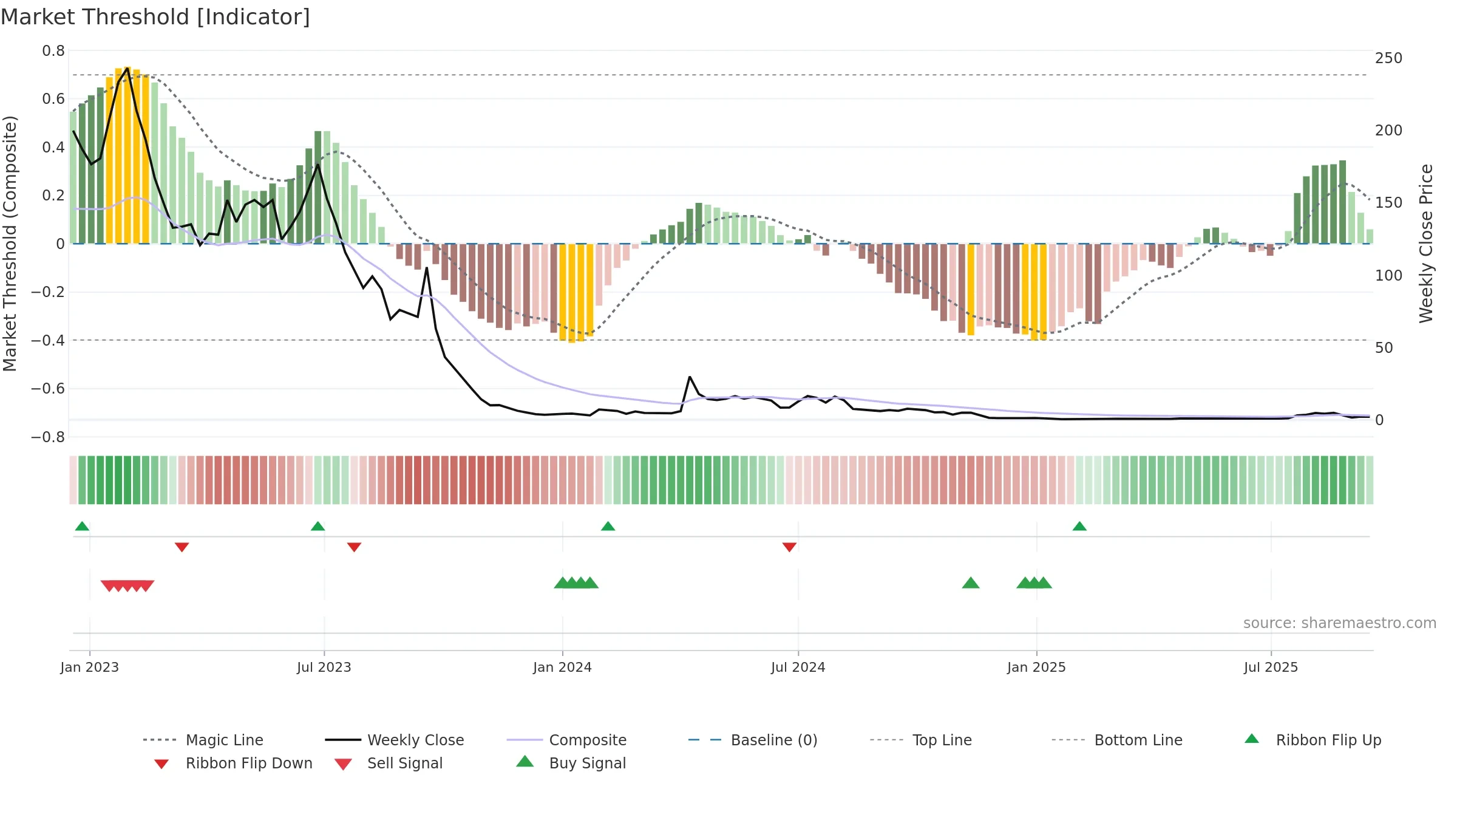The height and width of the screenshot is (820, 1457).
Task: Click the Jan 2024 x-axis label
Action: pyautogui.click(x=562, y=667)
